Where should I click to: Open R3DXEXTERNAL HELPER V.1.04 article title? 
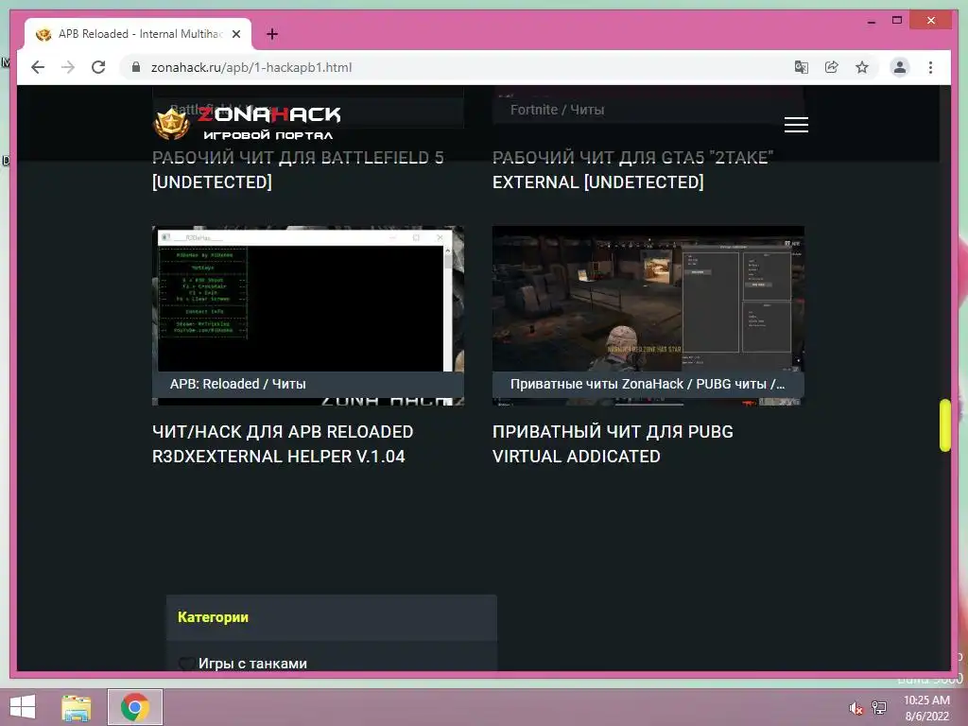click(283, 444)
